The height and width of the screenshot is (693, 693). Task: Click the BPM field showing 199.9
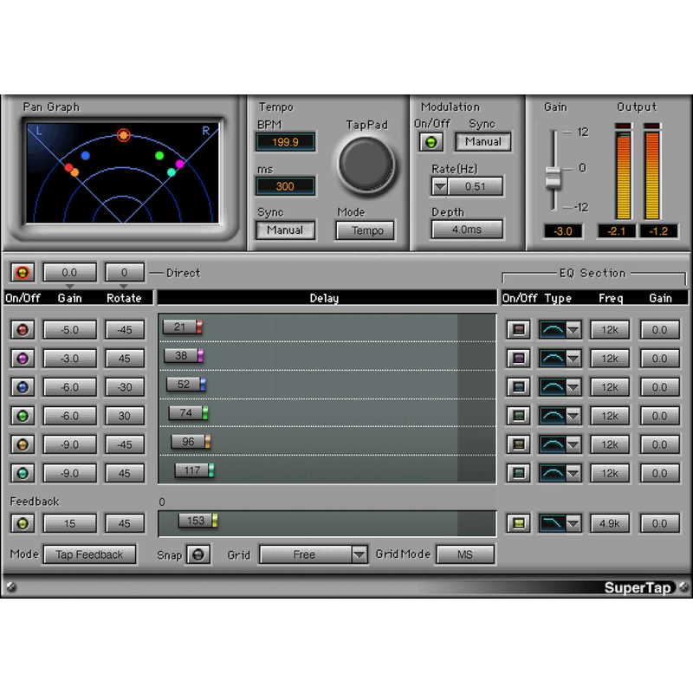click(285, 142)
